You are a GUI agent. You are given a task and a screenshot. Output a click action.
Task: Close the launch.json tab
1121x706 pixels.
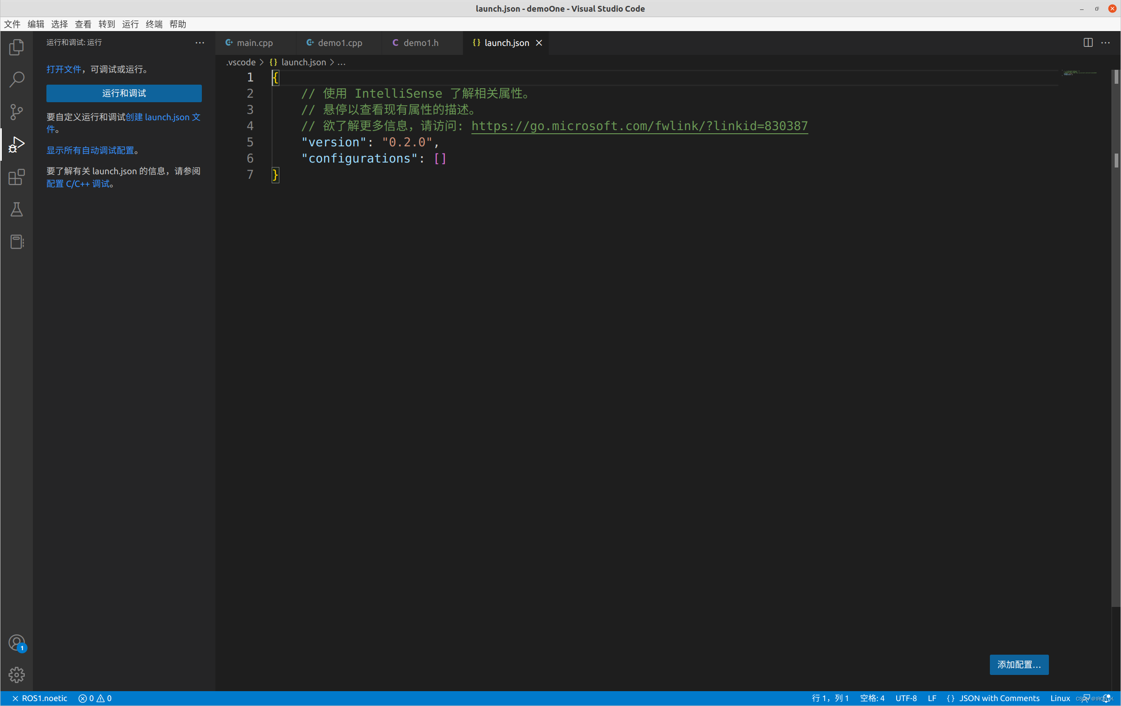pyautogui.click(x=539, y=43)
